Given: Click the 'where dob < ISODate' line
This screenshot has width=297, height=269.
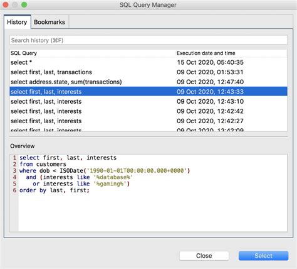Looking at the screenshot, I should point(105,170).
